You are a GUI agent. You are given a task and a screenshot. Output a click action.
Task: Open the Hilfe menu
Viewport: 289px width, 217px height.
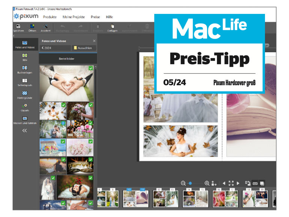[109, 17]
